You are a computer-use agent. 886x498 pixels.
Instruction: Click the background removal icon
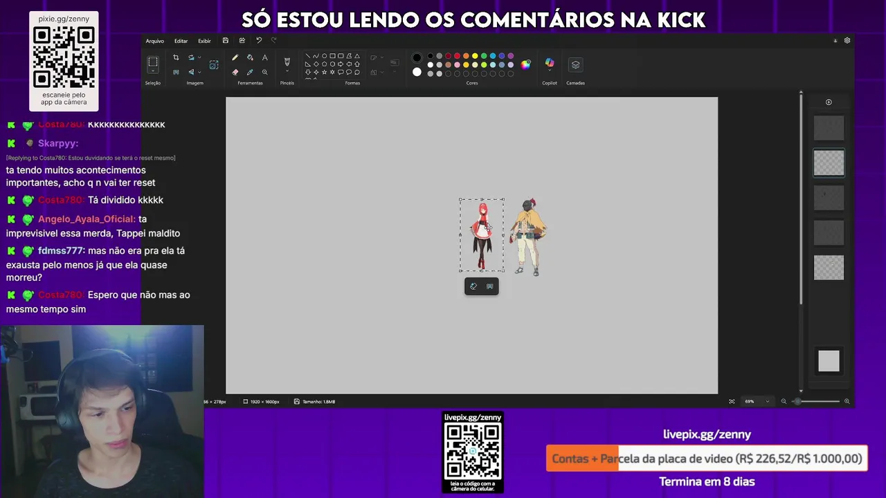tap(176, 72)
